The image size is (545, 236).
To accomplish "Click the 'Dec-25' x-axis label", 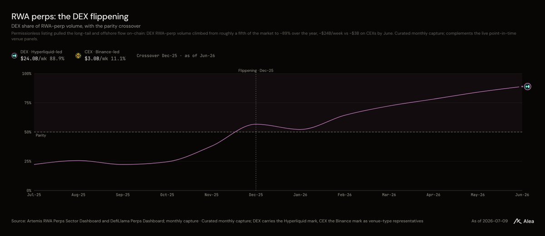I will click(x=256, y=195).
